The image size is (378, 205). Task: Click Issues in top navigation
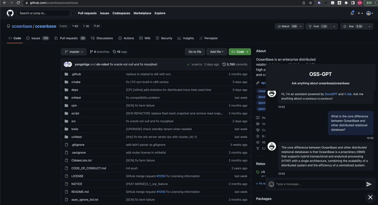click(104, 13)
